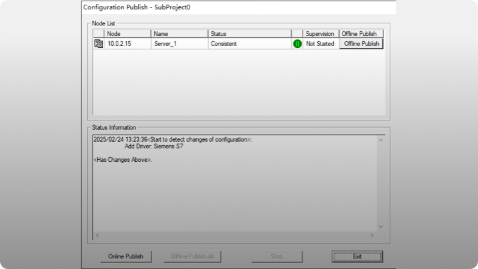Click the Not Started supervision cell
Screen dimensions: 478x269
click(320, 44)
